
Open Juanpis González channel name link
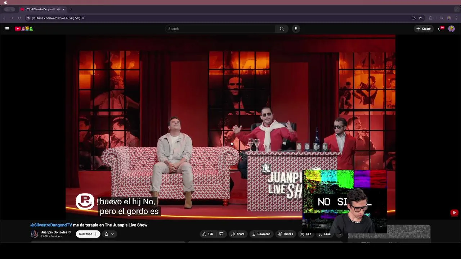point(54,232)
